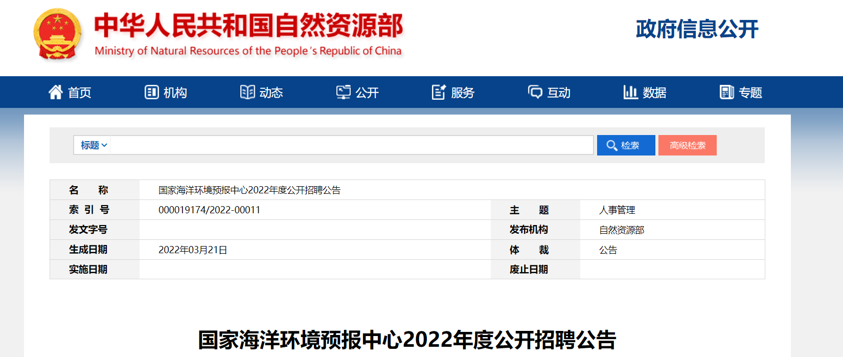Select the 数据 menu label
This screenshot has width=843, height=357.
[654, 93]
